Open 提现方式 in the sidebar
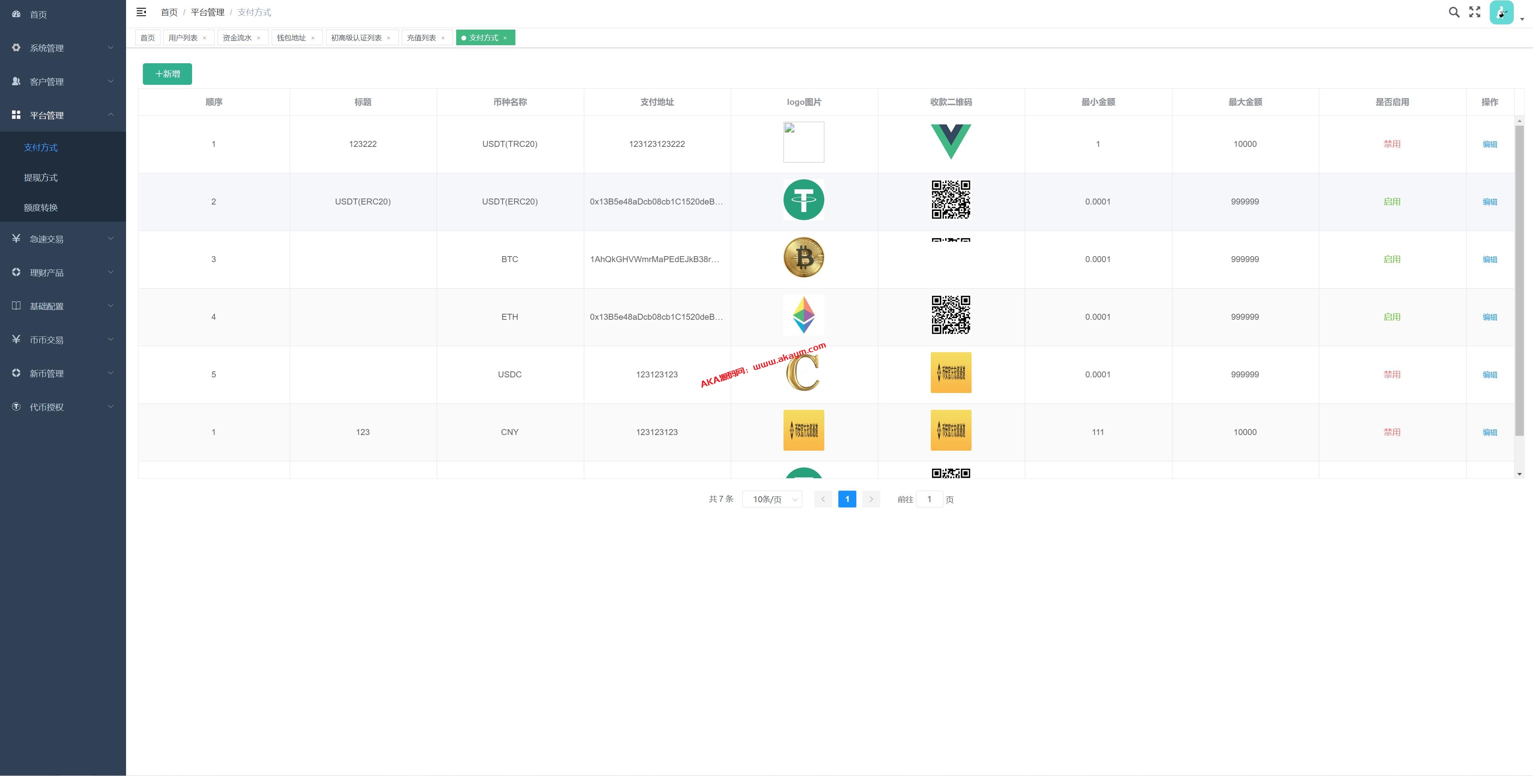1533x776 pixels. click(40, 177)
